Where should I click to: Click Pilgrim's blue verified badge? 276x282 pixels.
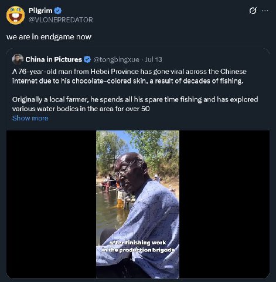coord(58,11)
